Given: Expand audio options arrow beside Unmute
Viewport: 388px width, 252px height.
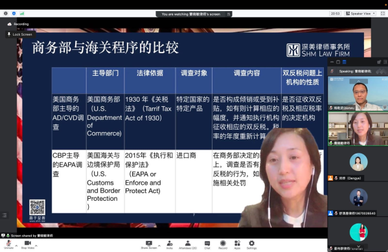Looking at the screenshot, I should click(16, 246).
